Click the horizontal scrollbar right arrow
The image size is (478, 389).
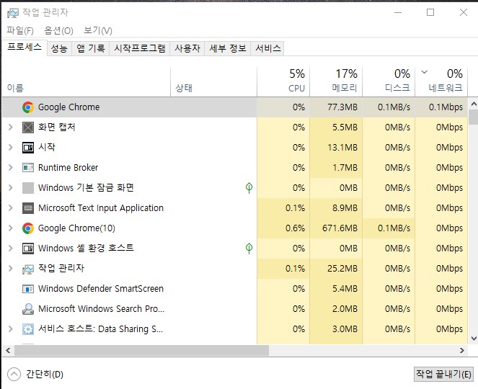(462, 350)
